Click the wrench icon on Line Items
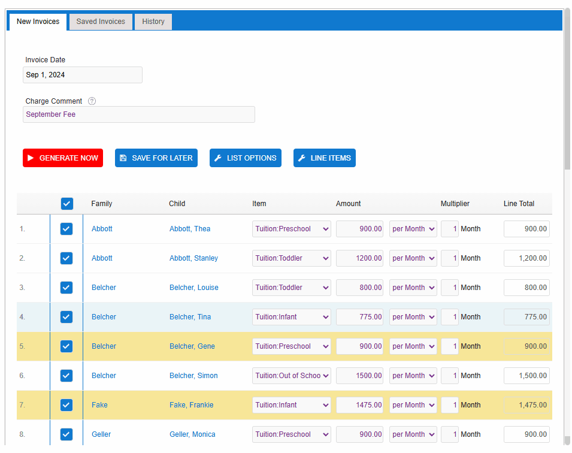Screen dimensions: 572x453 point(302,158)
